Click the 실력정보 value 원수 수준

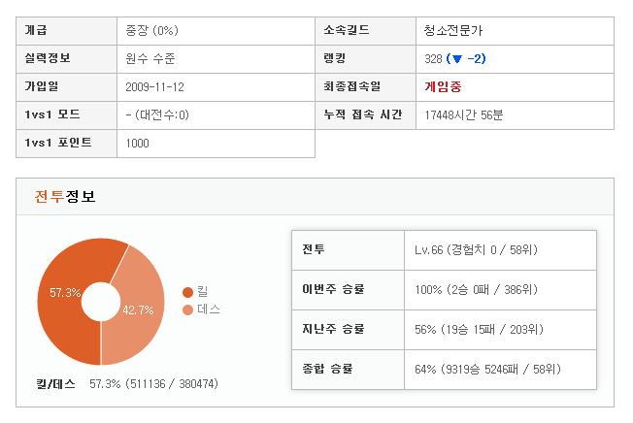(x=150, y=59)
